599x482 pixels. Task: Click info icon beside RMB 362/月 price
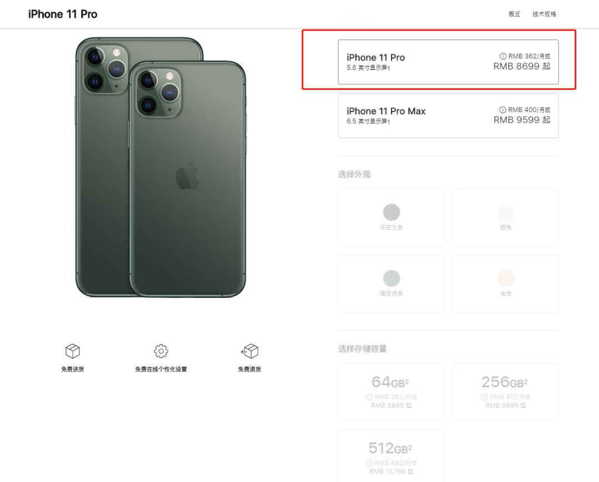tap(503, 57)
